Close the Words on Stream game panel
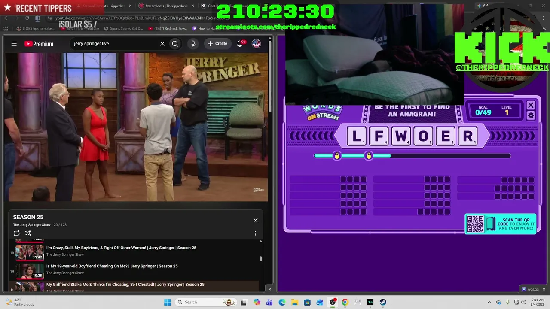 point(531,105)
